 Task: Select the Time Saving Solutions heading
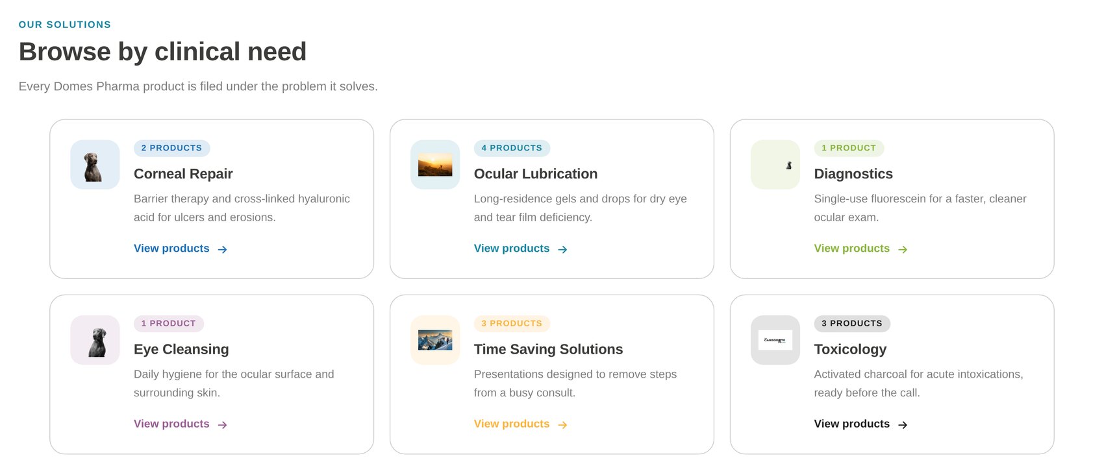(x=549, y=349)
